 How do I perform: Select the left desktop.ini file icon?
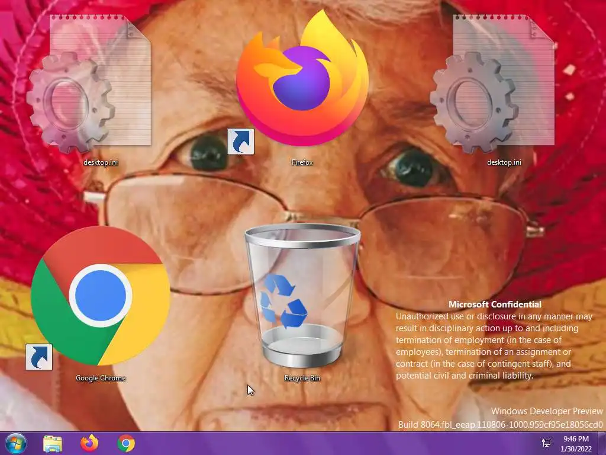point(89,84)
